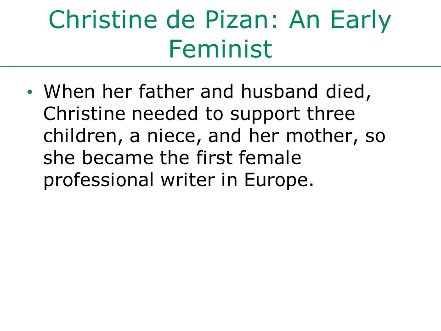The width and height of the screenshot is (441, 331).
Task: Click the word "died," in body text
Action: coord(349,92)
